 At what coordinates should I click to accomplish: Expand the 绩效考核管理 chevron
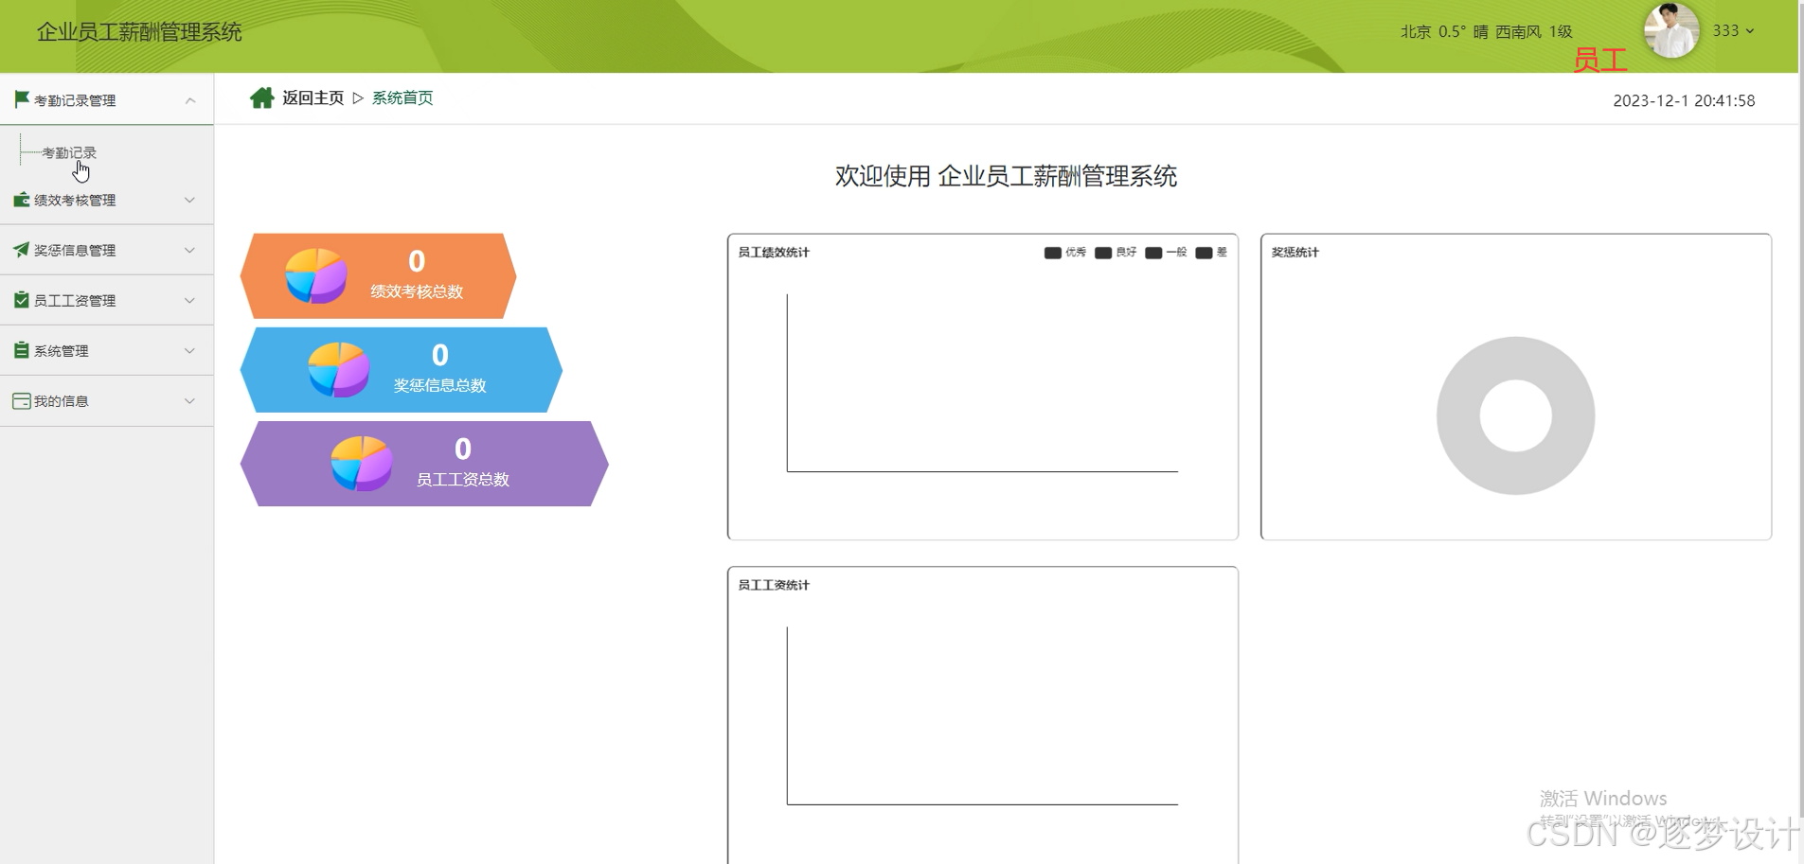tap(189, 200)
